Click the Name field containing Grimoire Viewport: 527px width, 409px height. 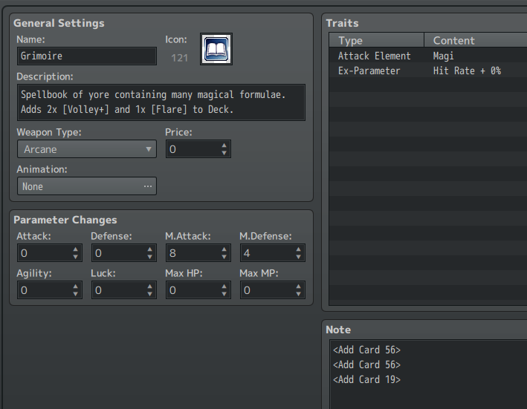pyautogui.click(x=87, y=56)
